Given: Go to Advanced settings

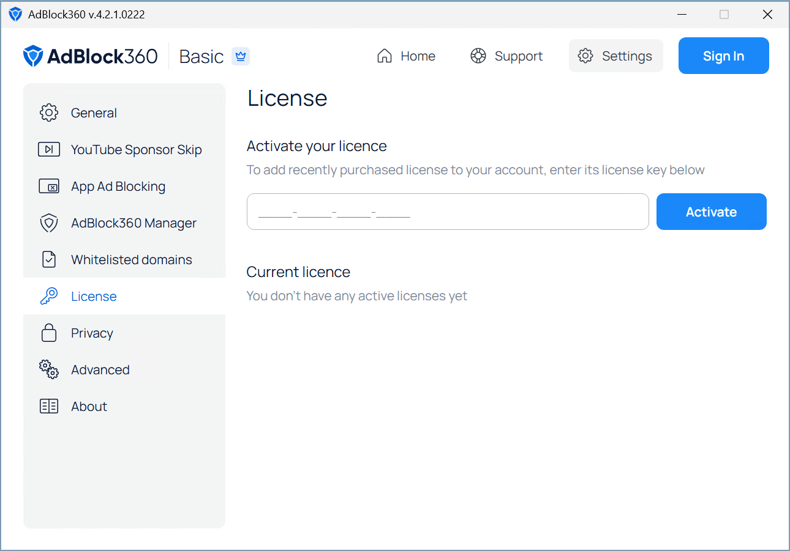Looking at the screenshot, I should pos(124,369).
